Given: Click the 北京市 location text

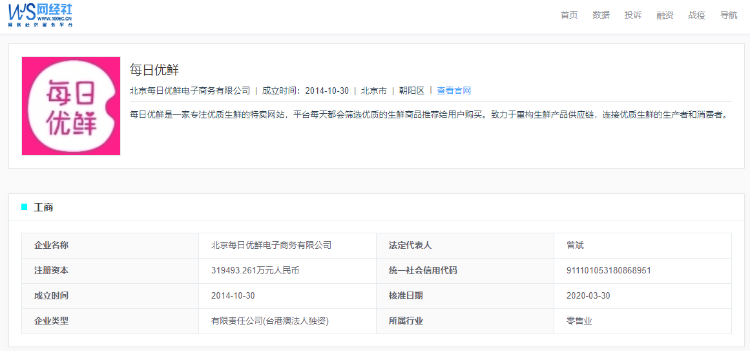Looking at the screenshot, I should [374, 90].
